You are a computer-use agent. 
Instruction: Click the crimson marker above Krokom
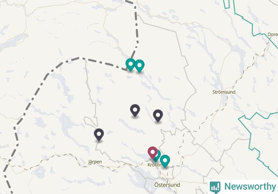click(152, 153)
